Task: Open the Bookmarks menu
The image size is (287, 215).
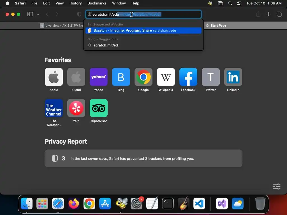Action: click(x=97, y=3)
